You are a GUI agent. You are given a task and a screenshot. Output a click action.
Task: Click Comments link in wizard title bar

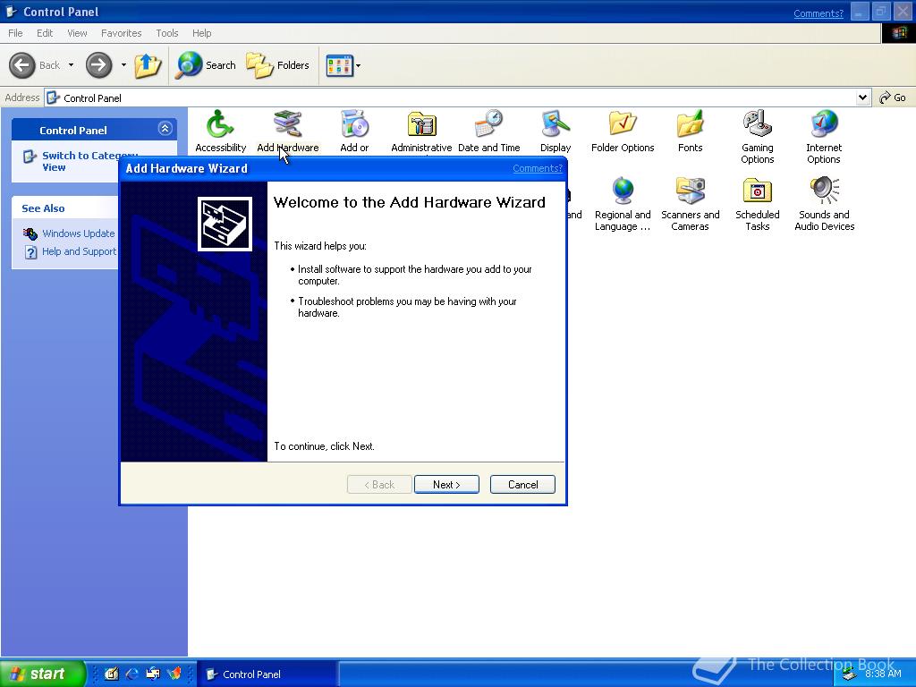point(538,168)
